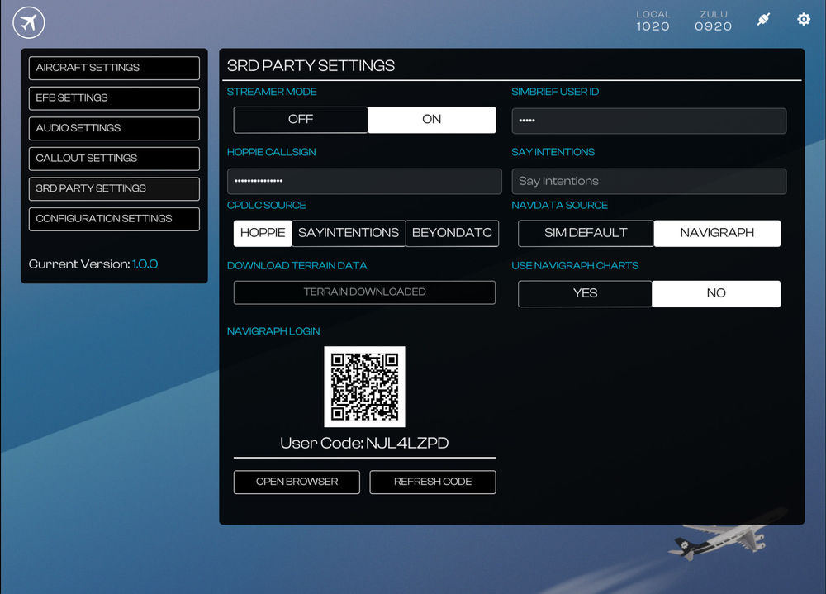The height and width of the screenshot is (594, 826).
Task: Select SayIntentions as CPDLC source
Action: (x=349, y=233)
